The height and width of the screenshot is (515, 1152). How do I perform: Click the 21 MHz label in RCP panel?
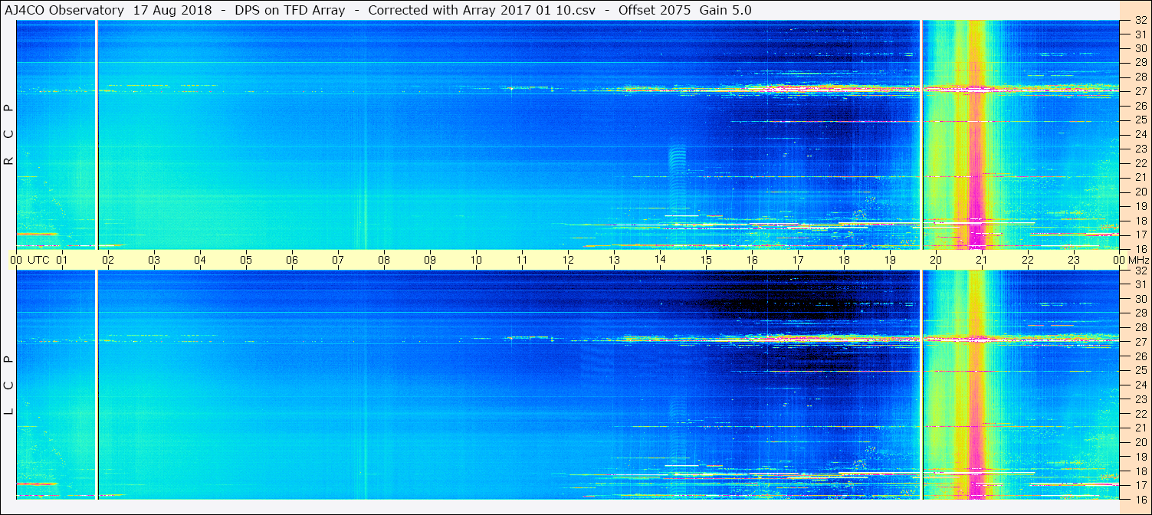(x=1141, y=177)
